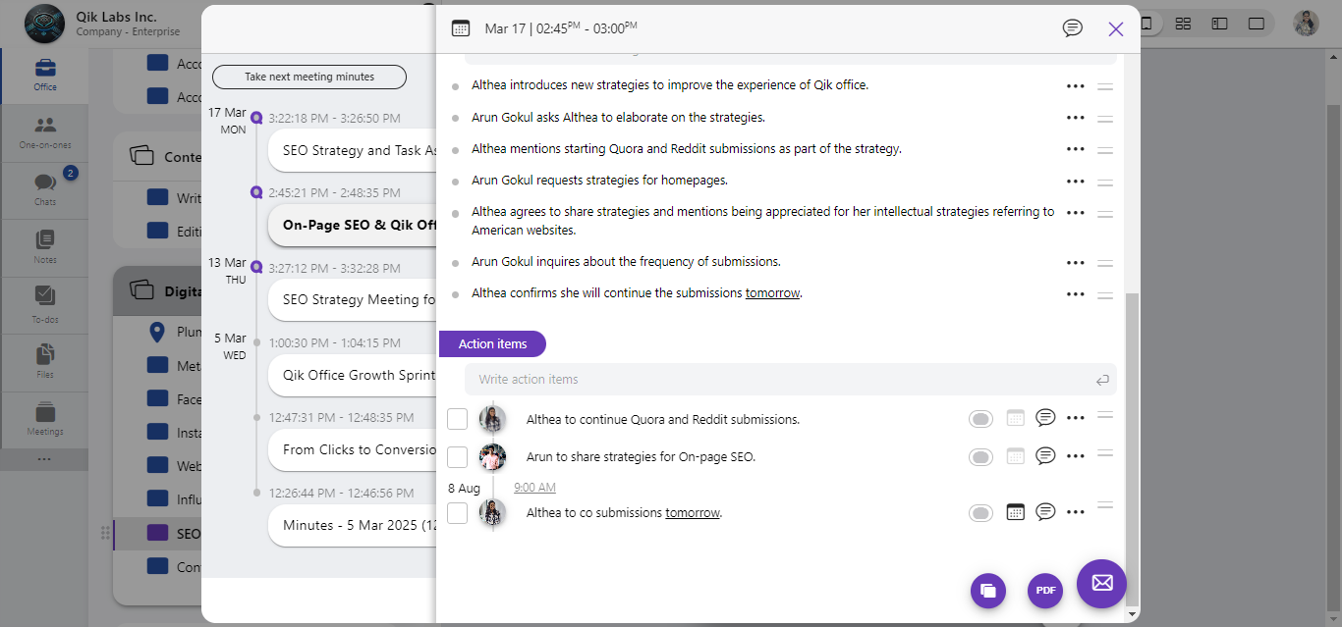1342x627 pixels.
Task: Click the Take next meeting minutes button
Action: pos(308,76)
